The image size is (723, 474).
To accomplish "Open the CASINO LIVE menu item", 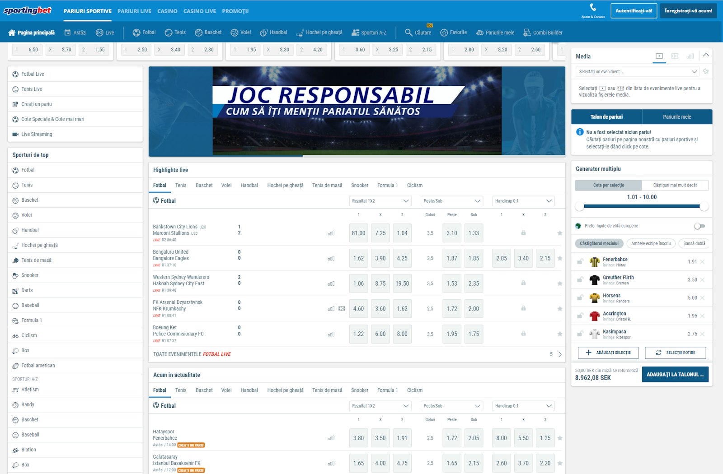I will (x=199, y=11).
